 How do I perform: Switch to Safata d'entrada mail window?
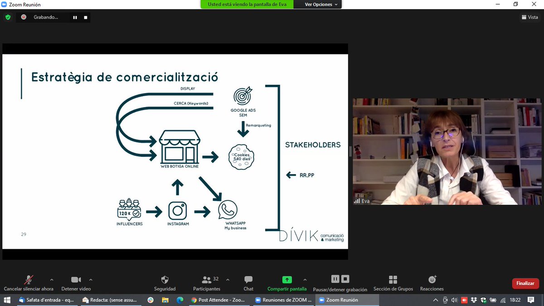[x=48, y=300]
